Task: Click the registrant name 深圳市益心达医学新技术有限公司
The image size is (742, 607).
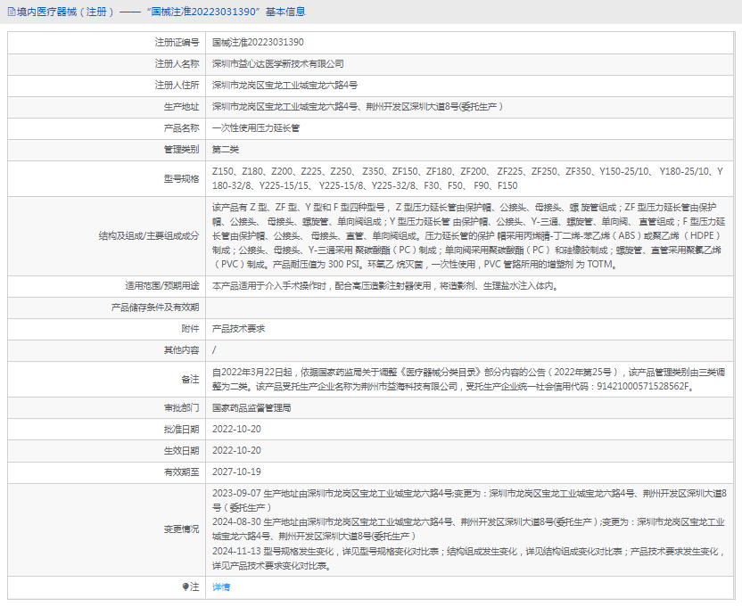Action: (277, 64)
